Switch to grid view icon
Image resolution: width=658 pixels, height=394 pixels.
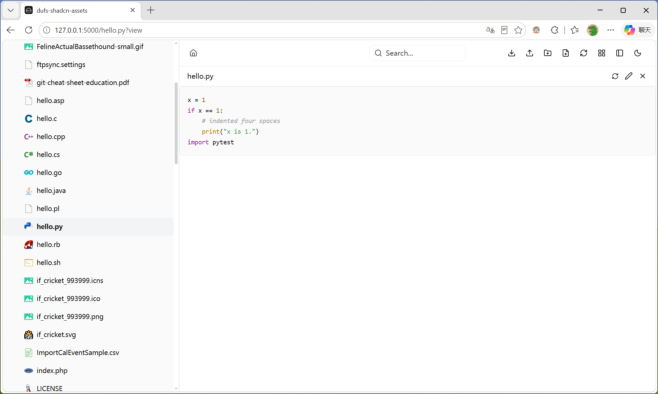click(x=602, y=53)
